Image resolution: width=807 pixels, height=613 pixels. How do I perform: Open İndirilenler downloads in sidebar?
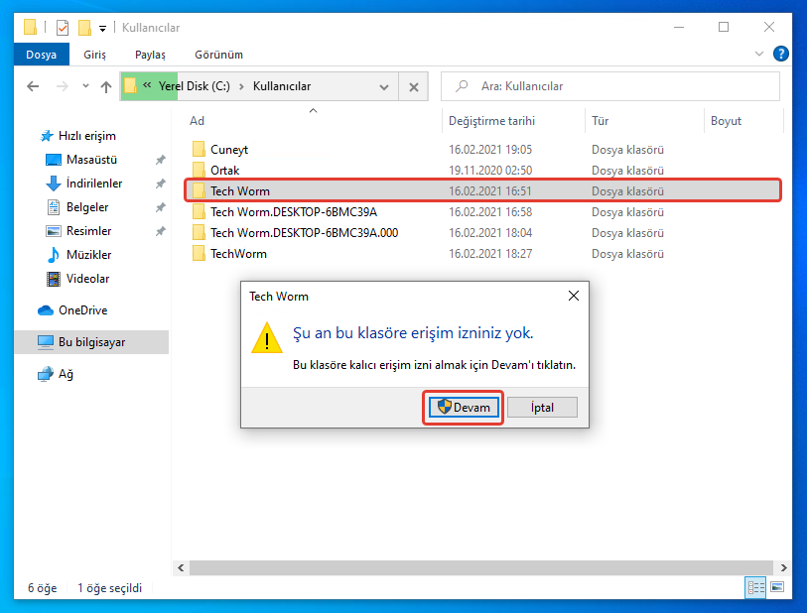(x=93, y=184)
